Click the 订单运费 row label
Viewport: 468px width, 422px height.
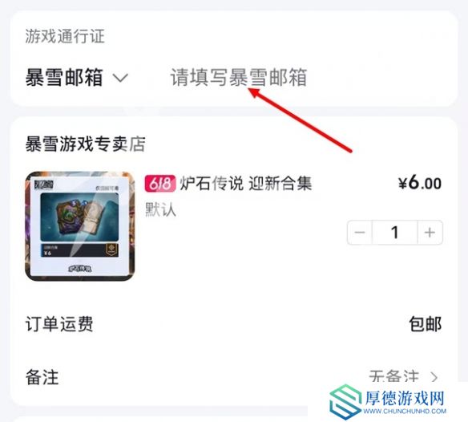(x=59, y=324)
